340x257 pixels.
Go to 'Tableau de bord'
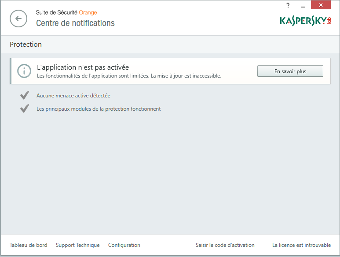28,245
